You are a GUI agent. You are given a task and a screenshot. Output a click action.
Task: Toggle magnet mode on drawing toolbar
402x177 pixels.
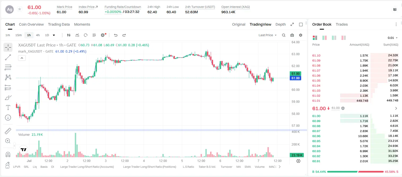pyautogui.click(x=8, y=155)
